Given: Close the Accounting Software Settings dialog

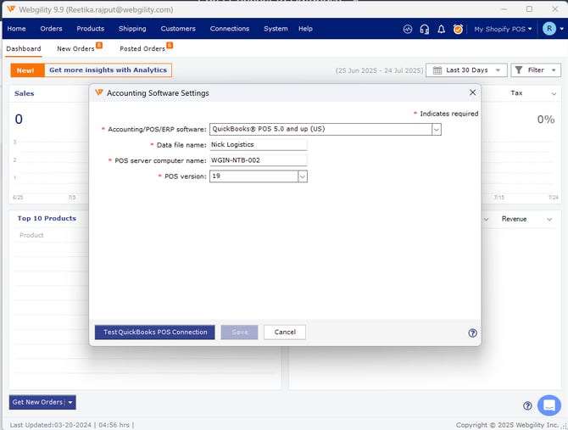Looking at the screenshot, I should (472, 92).
